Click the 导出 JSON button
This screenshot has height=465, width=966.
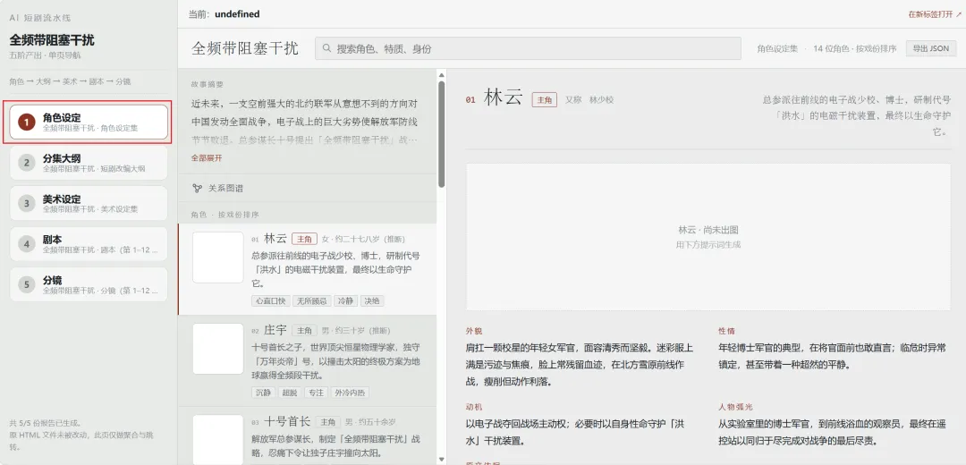931,48
